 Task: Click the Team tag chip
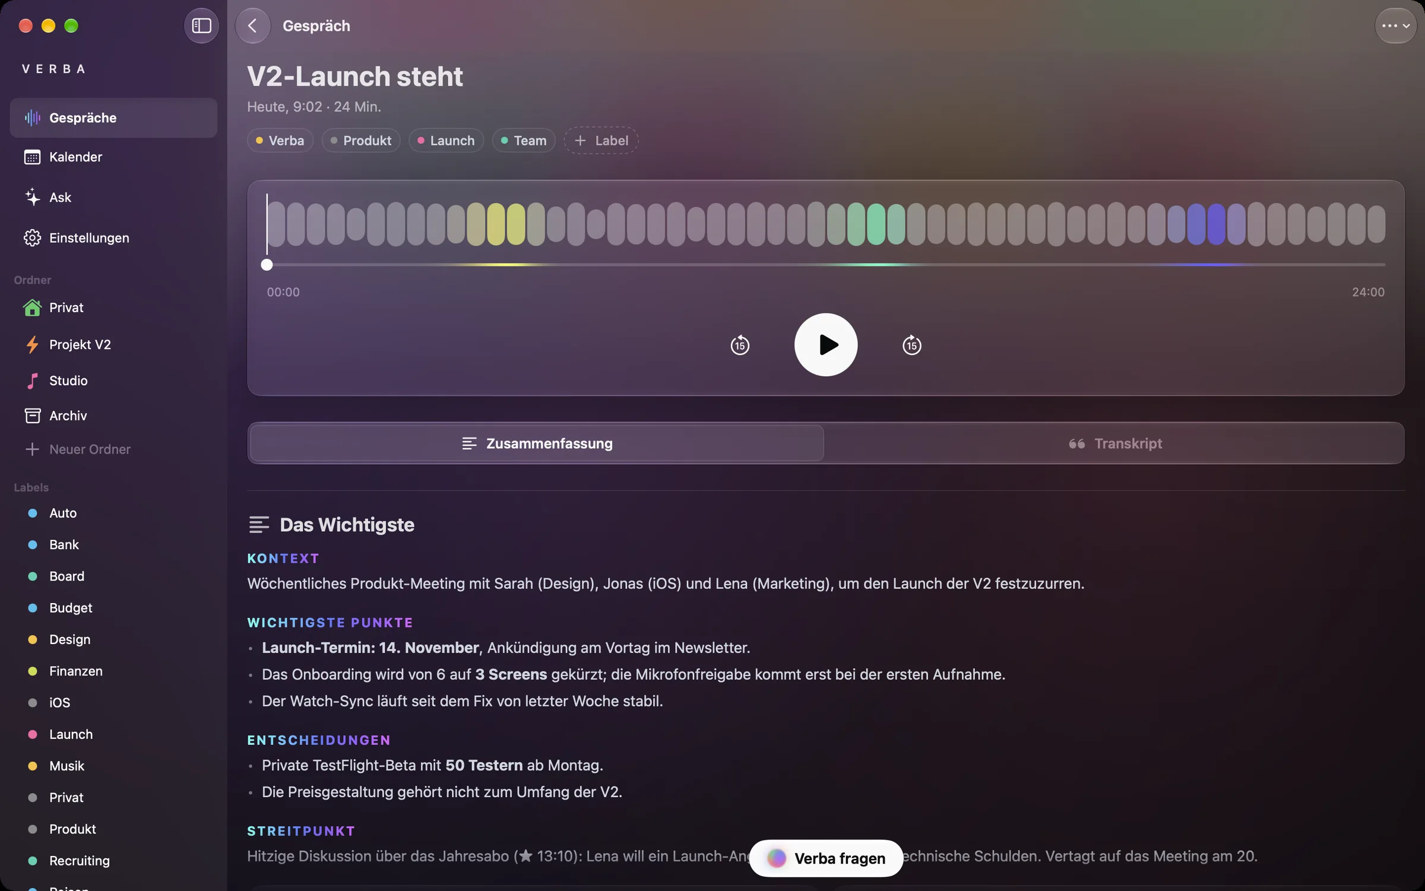(524, 141)
